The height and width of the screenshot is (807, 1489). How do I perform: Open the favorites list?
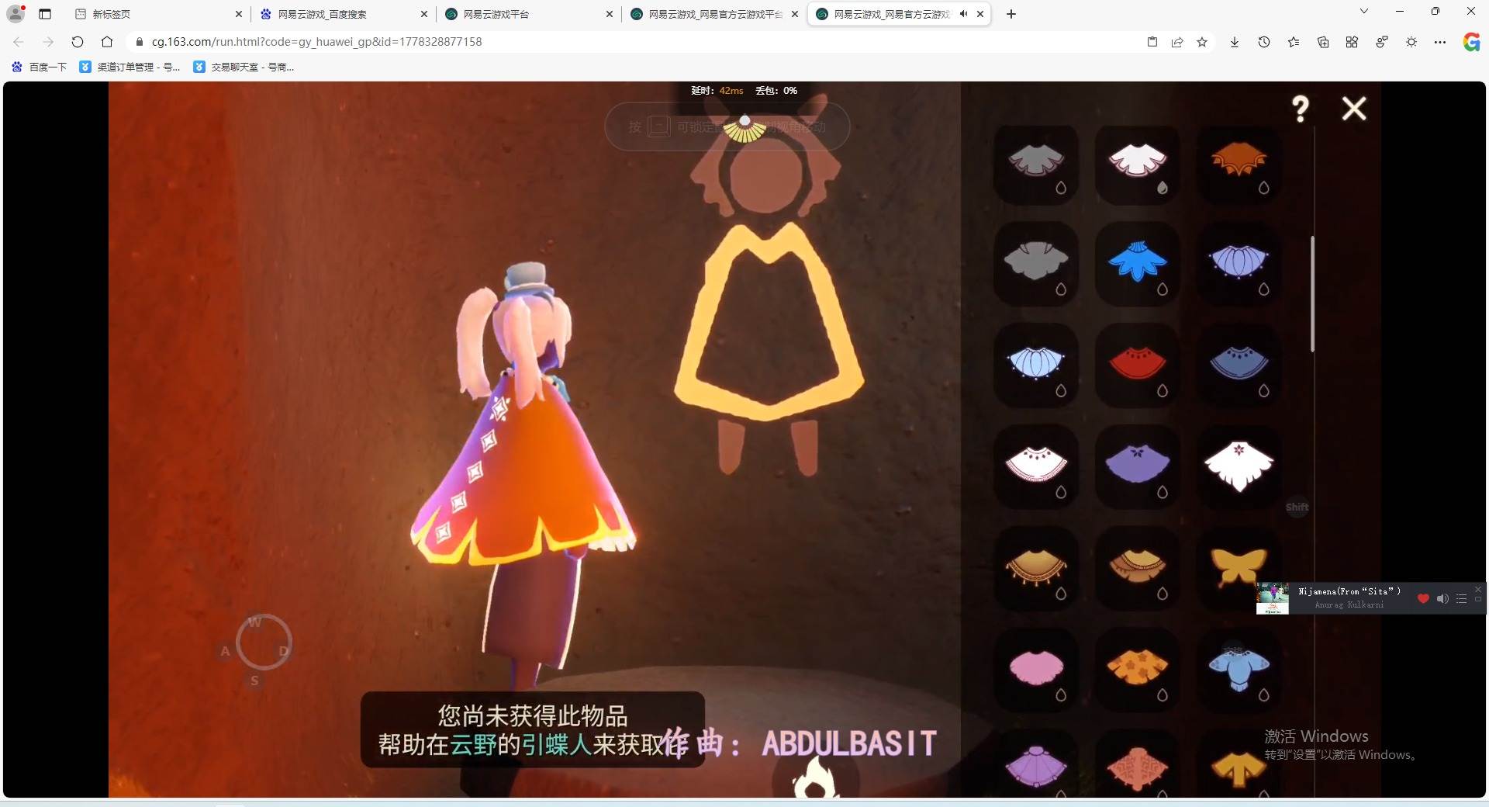[x=1294, y=42]
